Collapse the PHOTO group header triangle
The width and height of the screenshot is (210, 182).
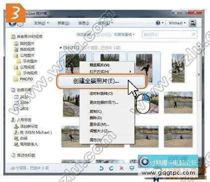click(61, 48)
